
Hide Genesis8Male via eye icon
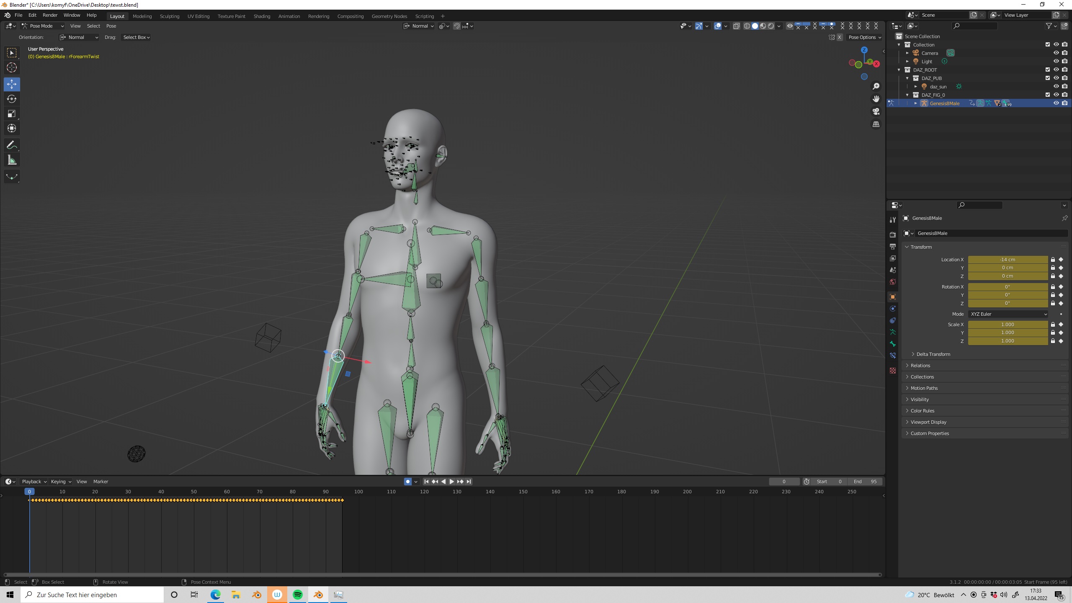coord(1056,103)
